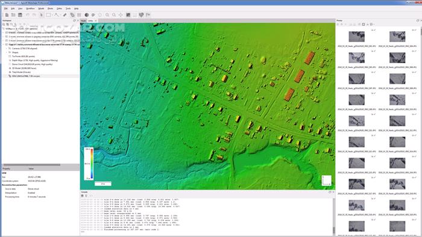Screen dimensions: 422x237
Task: Switch to the Model view tab
Action: [x=83, y=20]
